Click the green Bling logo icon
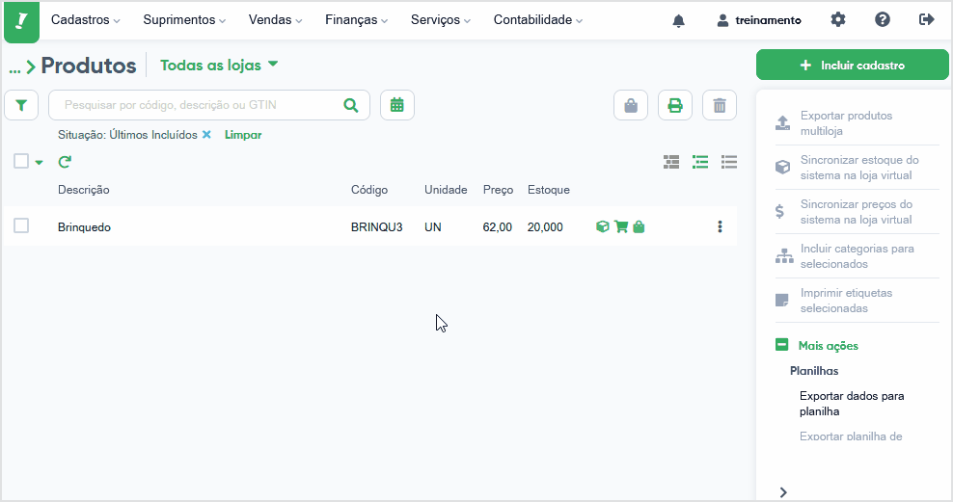The image size is (953, 502). click(21, 21)
